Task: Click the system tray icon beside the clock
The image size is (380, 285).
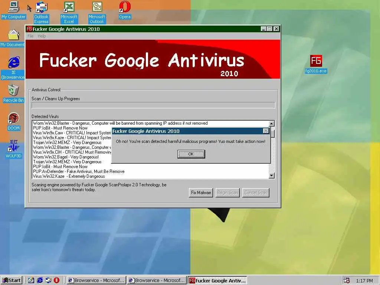Action: [x=347, y=281]
